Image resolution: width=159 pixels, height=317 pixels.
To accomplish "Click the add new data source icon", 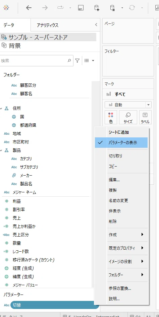I will (97, 8).
